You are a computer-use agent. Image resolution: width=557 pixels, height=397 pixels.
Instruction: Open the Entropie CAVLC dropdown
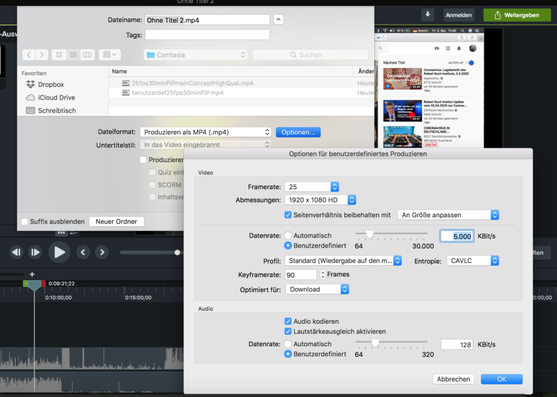(x=473, y=260)
